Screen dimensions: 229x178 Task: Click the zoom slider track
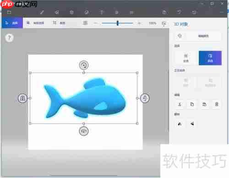click(x=117, y=23)
